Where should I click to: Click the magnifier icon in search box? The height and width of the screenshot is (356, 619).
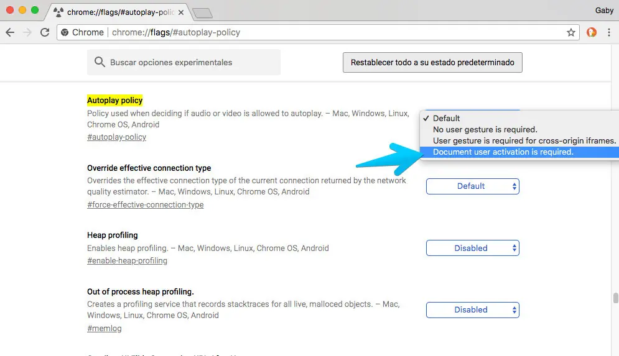[x=100, y=62]
